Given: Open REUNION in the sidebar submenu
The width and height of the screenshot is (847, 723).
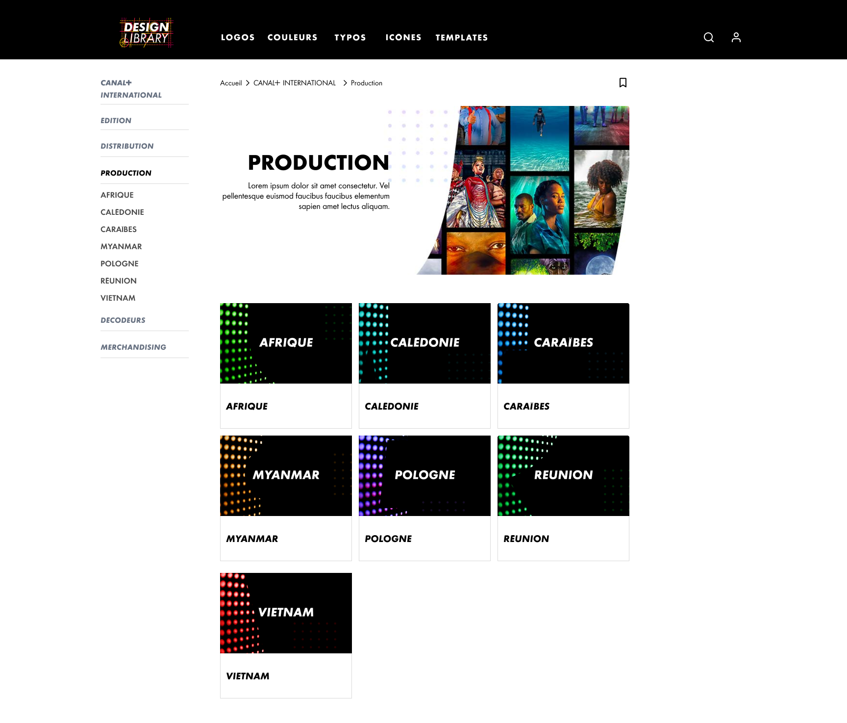Looking at the screenshot, I should point(119,281).
